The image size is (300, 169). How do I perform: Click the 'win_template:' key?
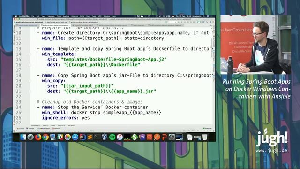(59, 54)
